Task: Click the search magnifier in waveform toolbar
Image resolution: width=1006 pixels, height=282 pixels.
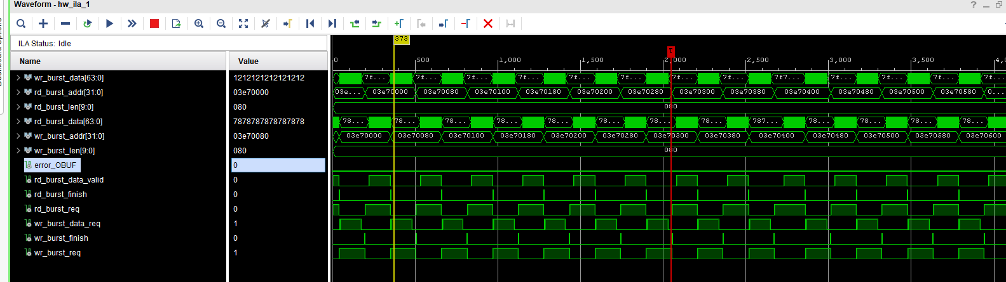Action: coord(21,23)
